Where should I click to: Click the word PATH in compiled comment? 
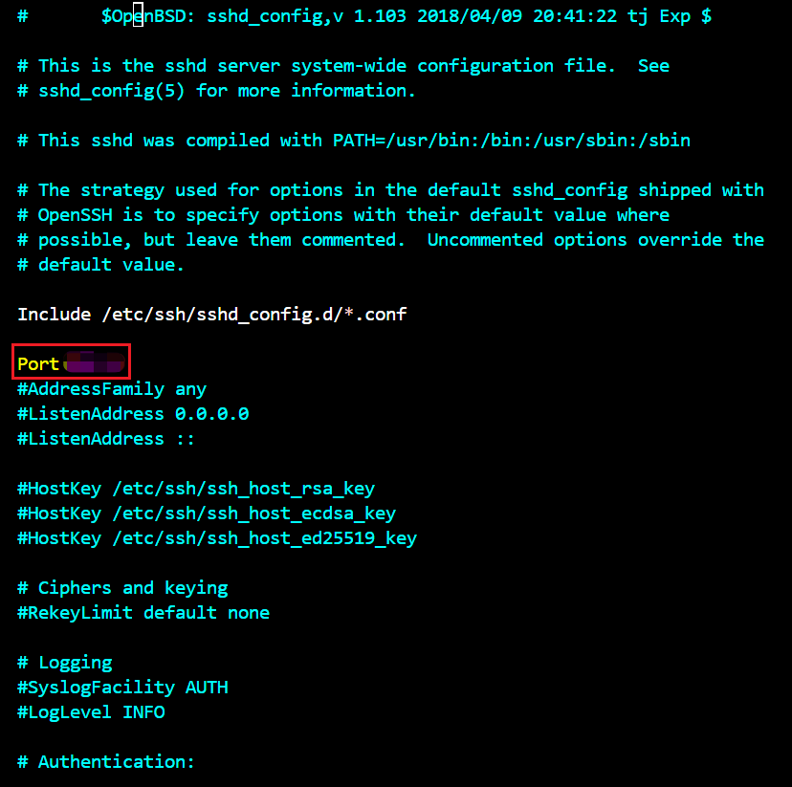click(354, 141)
